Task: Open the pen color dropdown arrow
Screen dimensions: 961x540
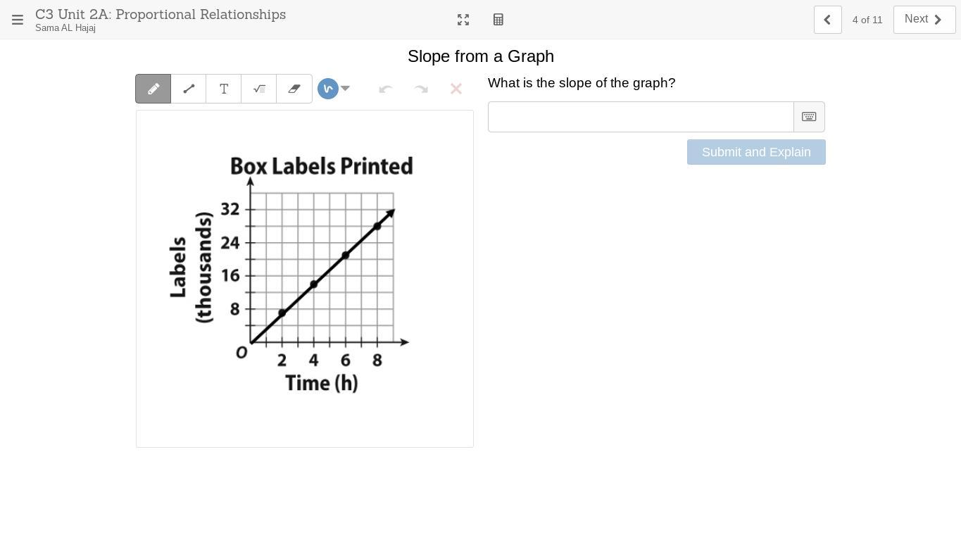Action: pos(346,89)
